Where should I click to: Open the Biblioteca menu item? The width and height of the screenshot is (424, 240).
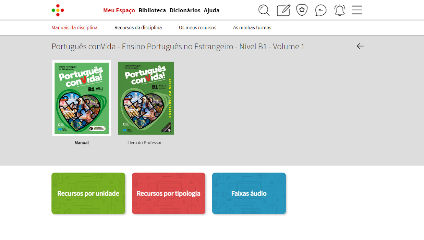pos(152,10)
